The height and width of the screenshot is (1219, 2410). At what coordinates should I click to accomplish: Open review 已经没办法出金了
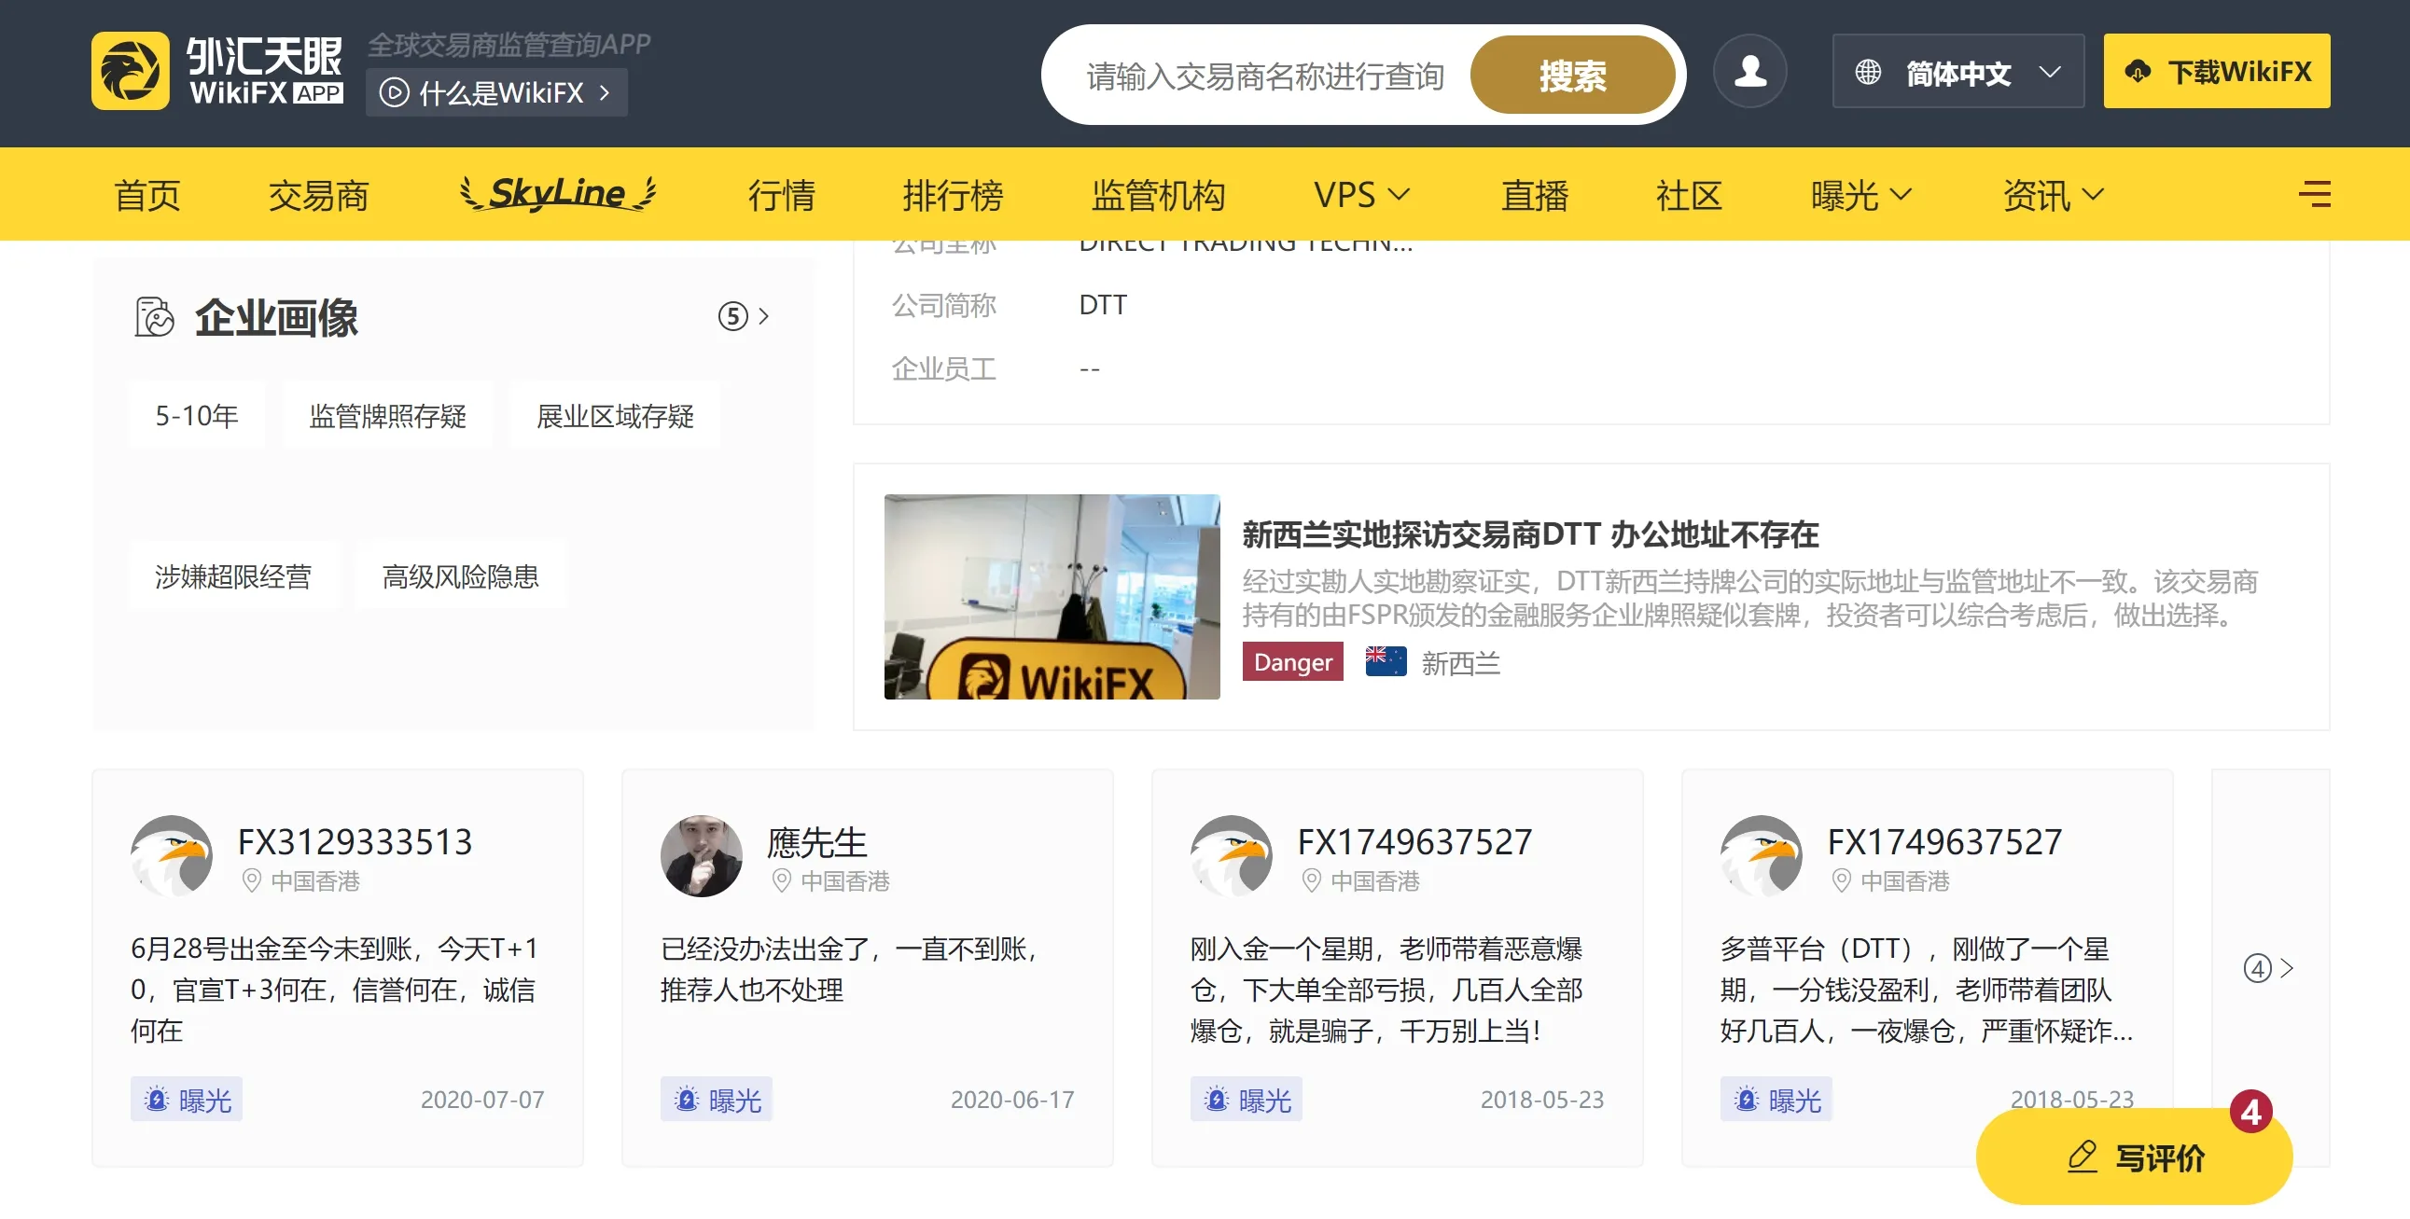[848, 968]
